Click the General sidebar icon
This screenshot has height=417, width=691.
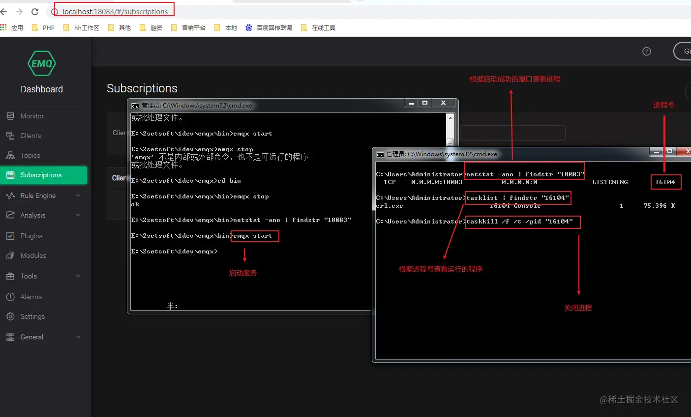click(10, 337)
